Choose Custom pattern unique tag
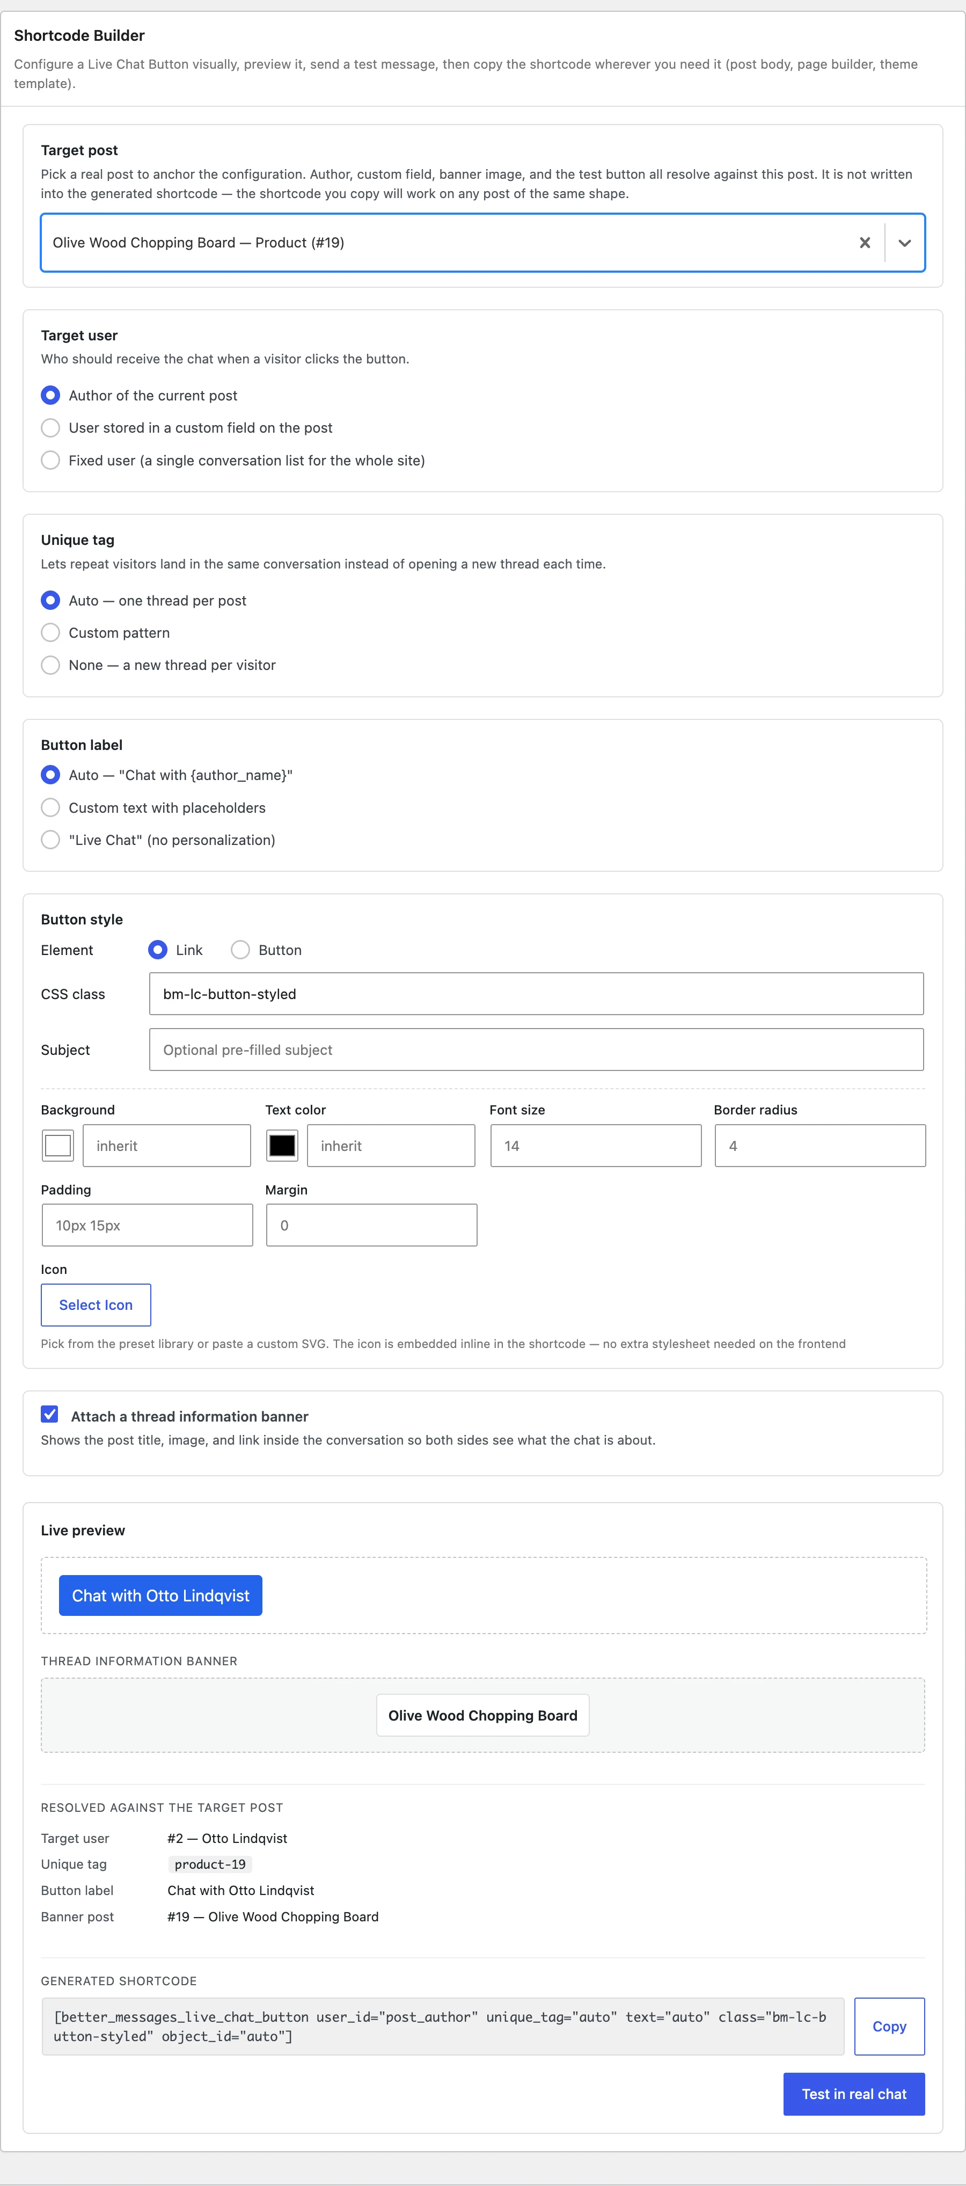 (x=51, y=633)
